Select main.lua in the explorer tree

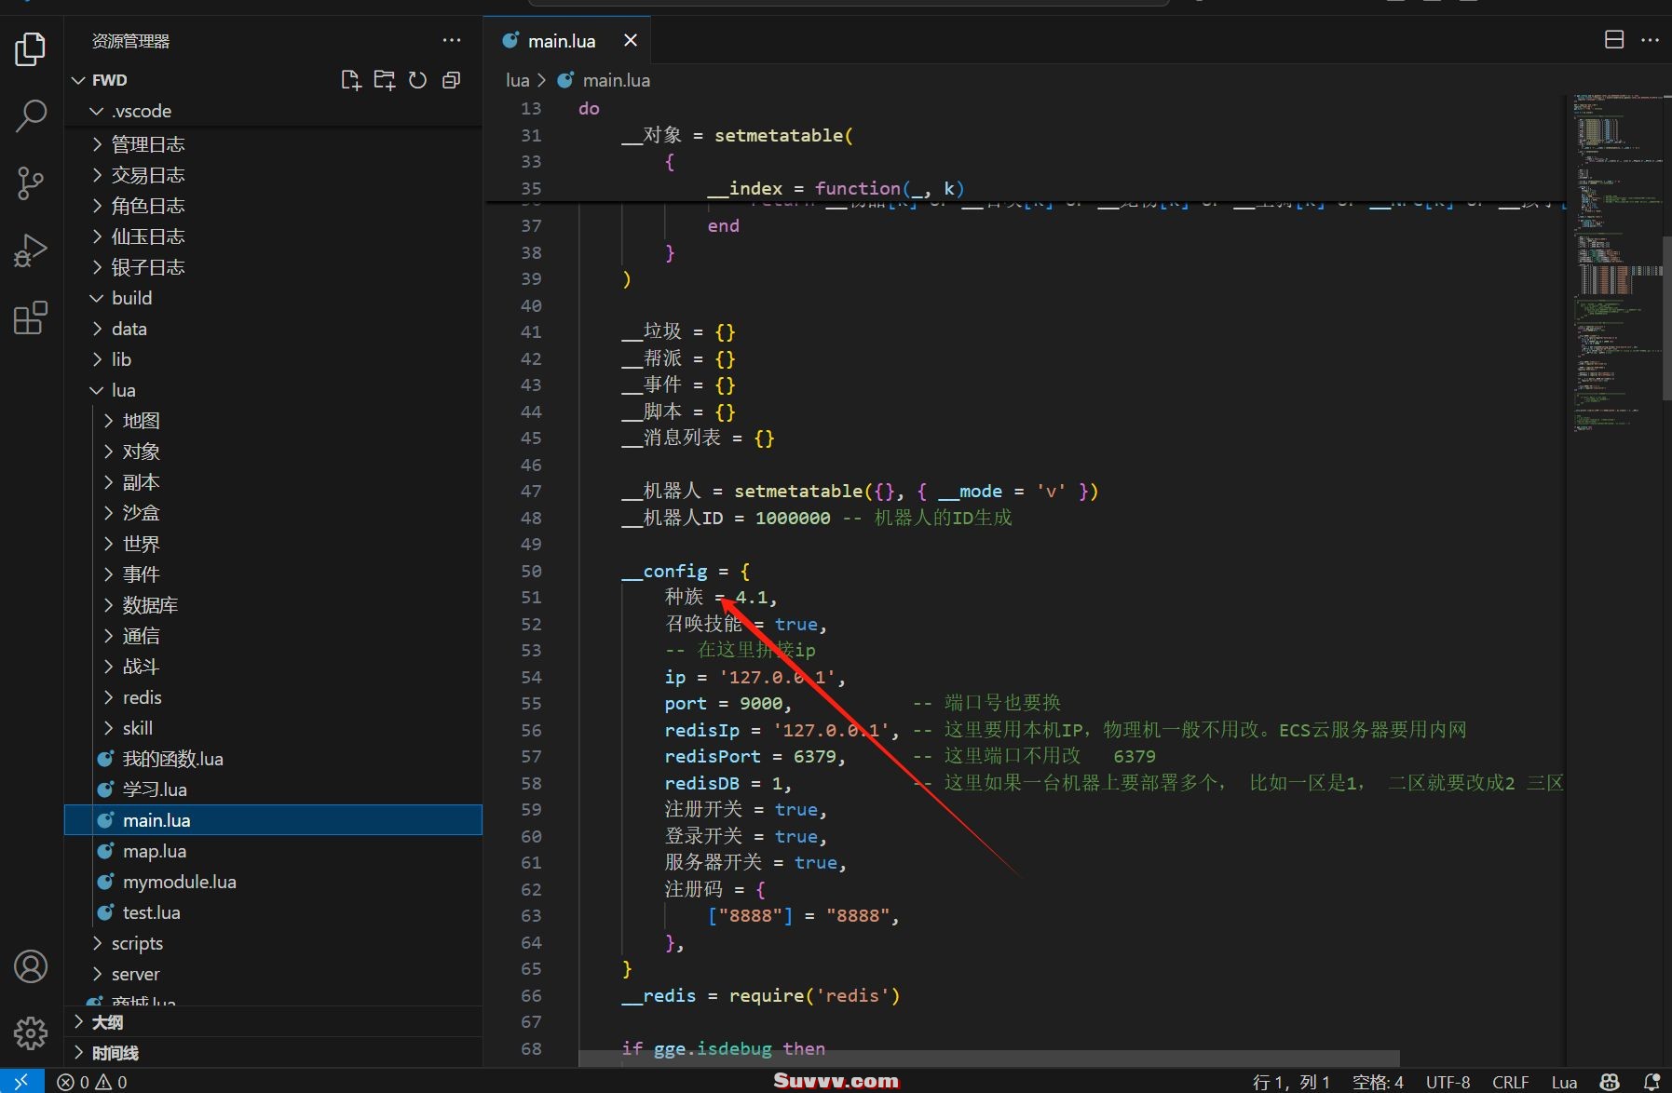(273, 820)
